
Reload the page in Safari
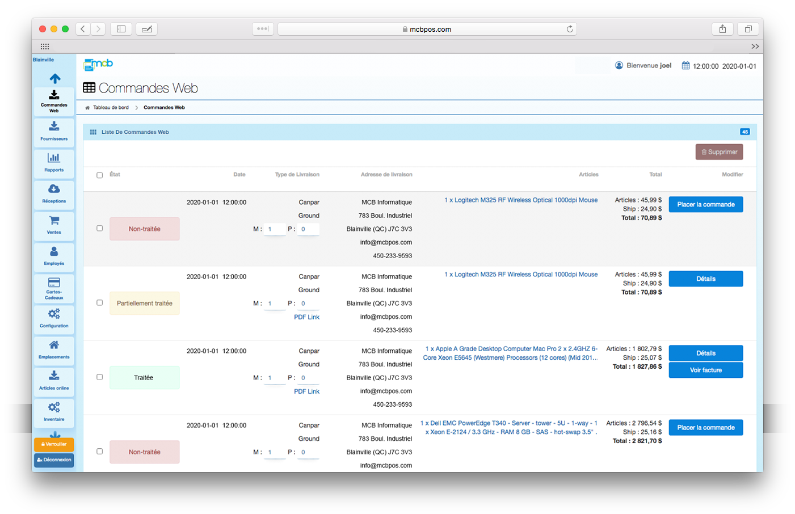[570, 29]
